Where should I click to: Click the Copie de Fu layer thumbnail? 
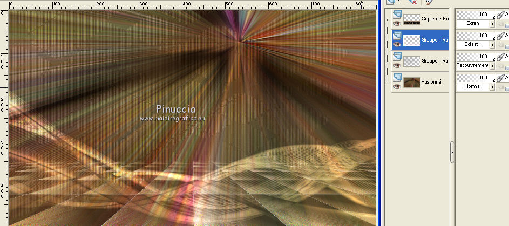tap(412, 19)
